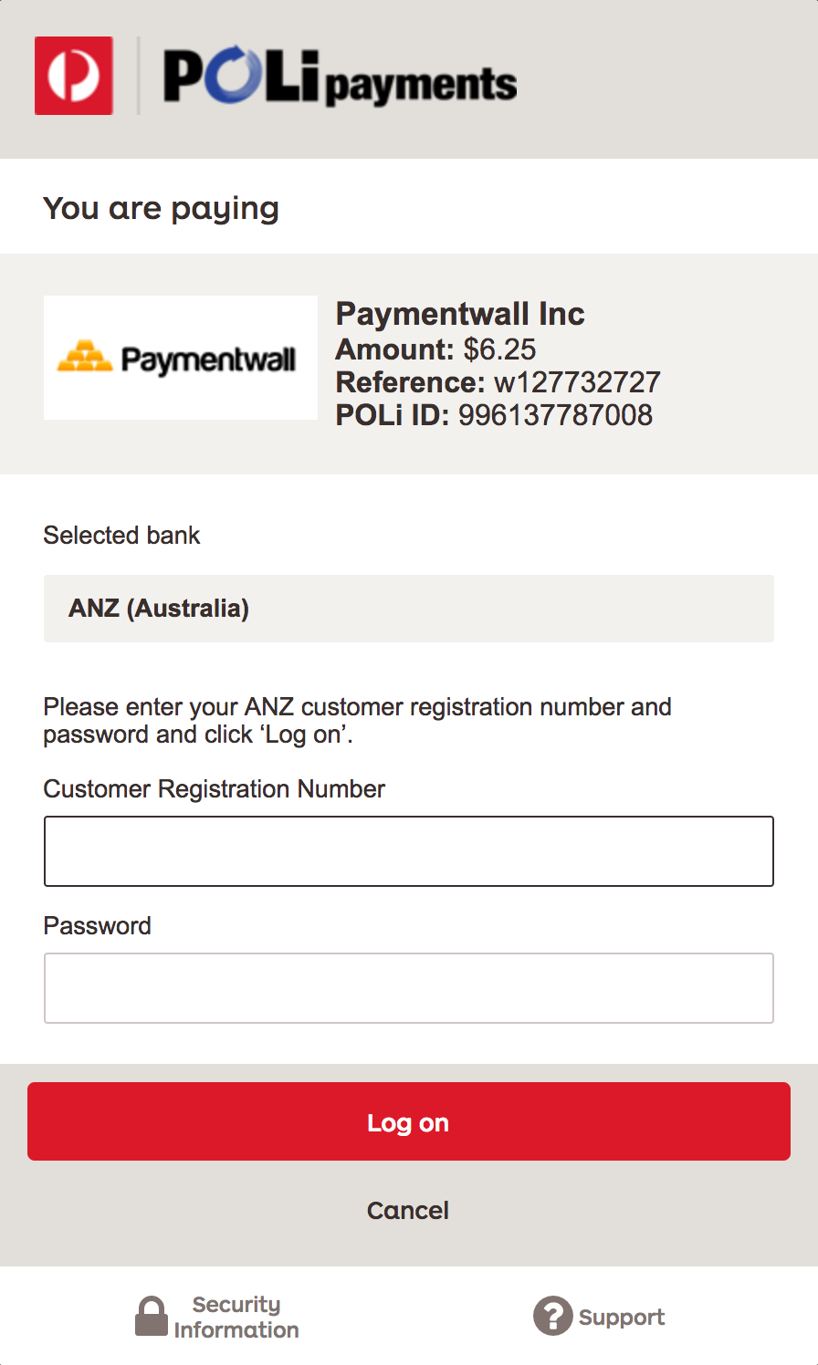
Task: Focus the Customer Registration Number field
Action: click(409, 851)
